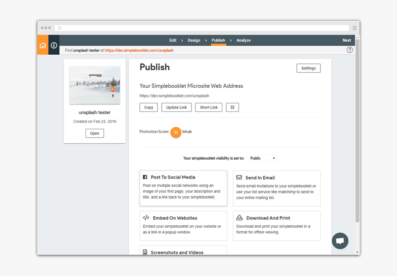Viewport: 397px width, 276px height.
Task: Click the browser hamburger menu icon
Action: point(354,28)
